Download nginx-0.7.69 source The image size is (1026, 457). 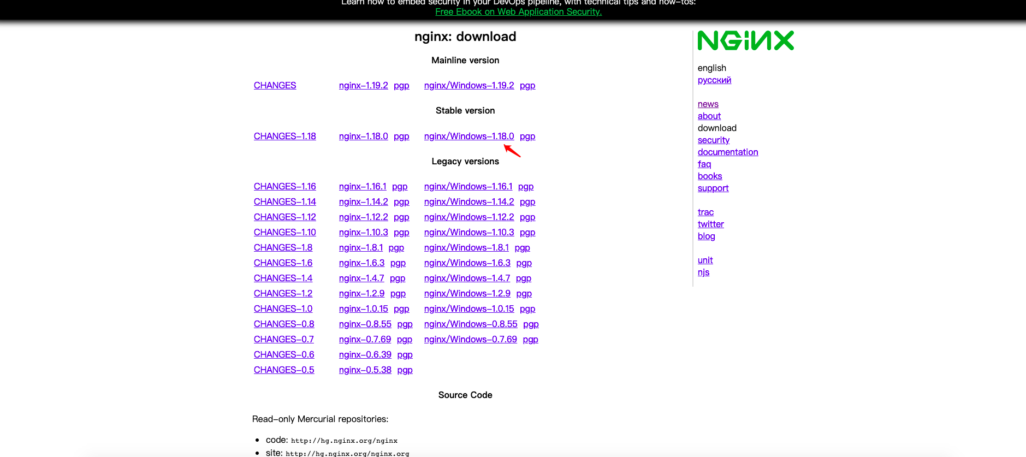pyautogui.click(x=365, y=340)
